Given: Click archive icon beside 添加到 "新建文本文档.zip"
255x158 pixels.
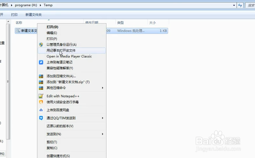Looking at the screenshot, I should coord(41,82).
